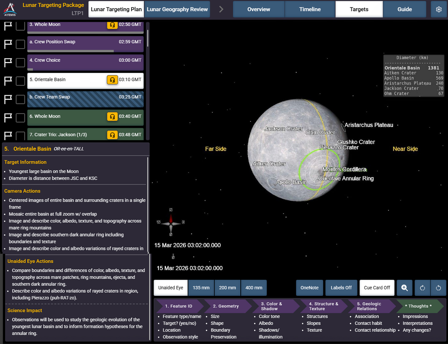Open OneNote from the toolbar
The image size is (448, 344).
coord(309,288)
